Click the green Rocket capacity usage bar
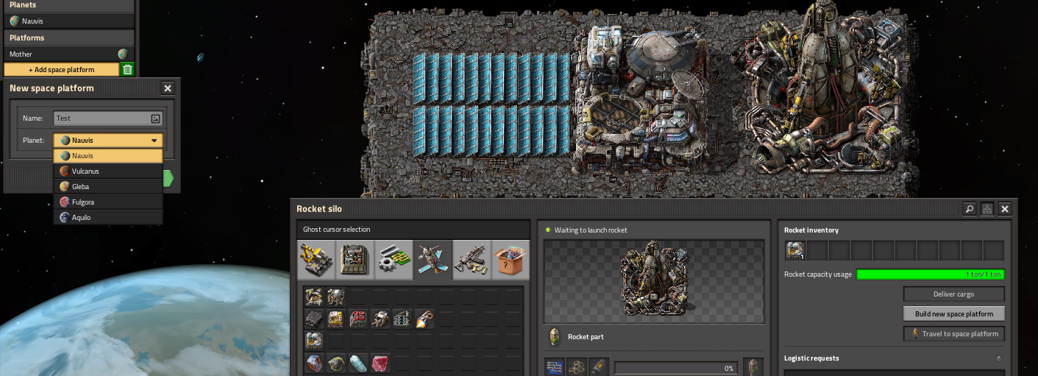The image size is (1038, 376). pos(931,274)
